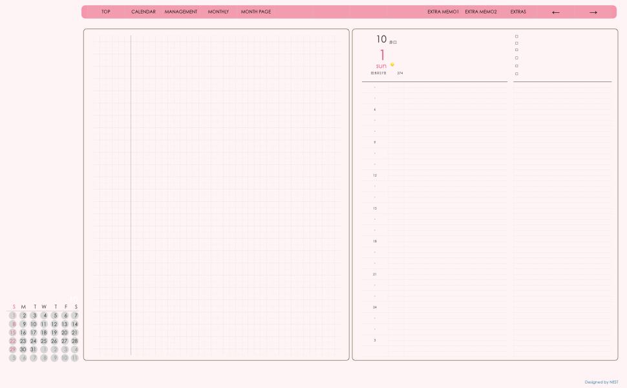Image resolution: width=627 pixels, height=388 pixels.
Task: Open date 31 in mini calendar
Action: tap(34, 349)
